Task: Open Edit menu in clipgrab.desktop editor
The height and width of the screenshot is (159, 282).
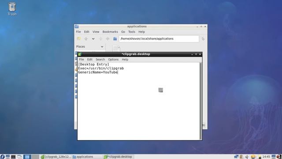Action: (x=89, y=60)
